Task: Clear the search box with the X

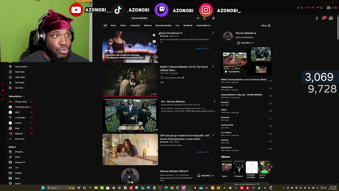Action: (x=198, y=18)
